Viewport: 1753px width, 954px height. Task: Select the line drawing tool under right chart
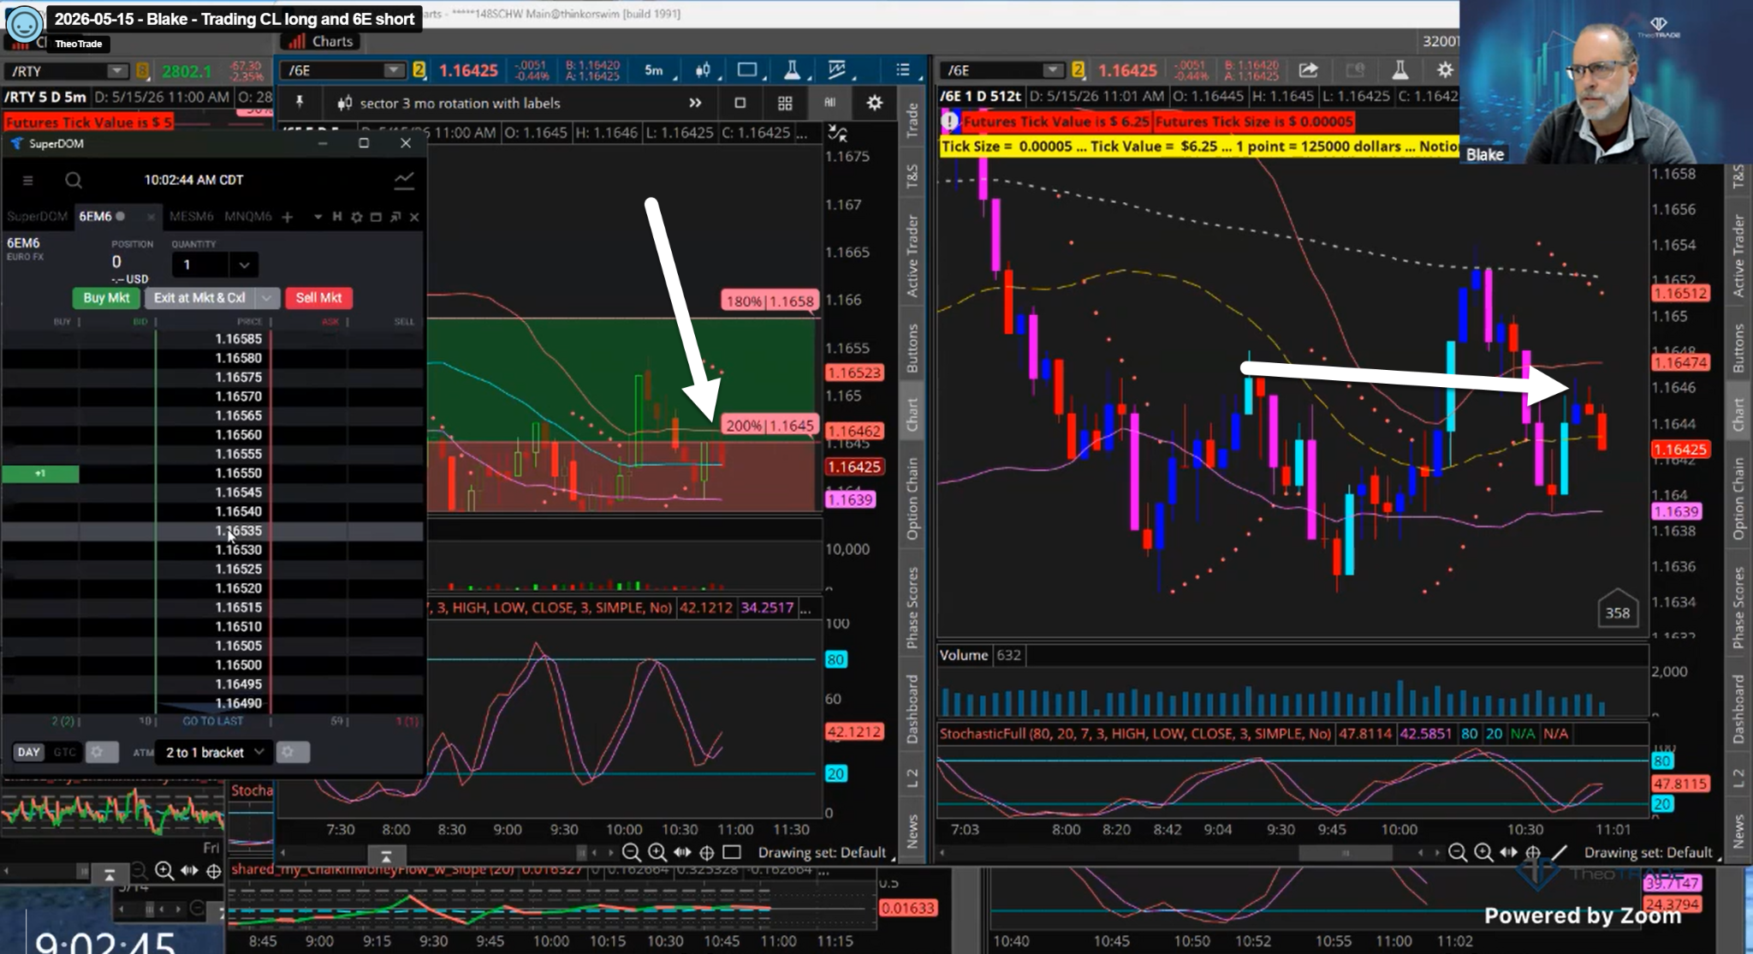(x=1560, y=852)
